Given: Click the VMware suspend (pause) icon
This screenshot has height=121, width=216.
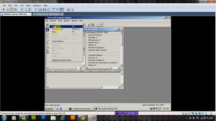Looking at the screenshot, I should point(7,10).
